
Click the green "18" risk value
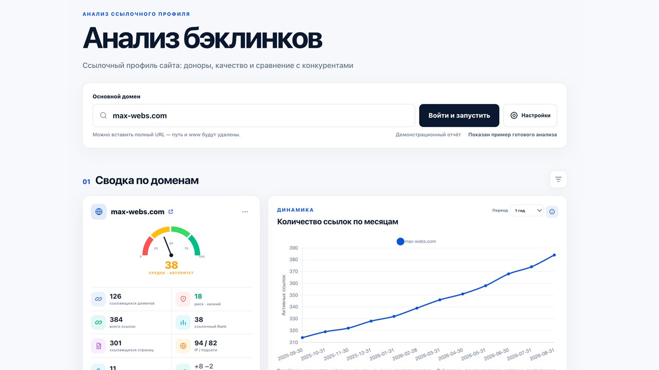coord(198,296)
